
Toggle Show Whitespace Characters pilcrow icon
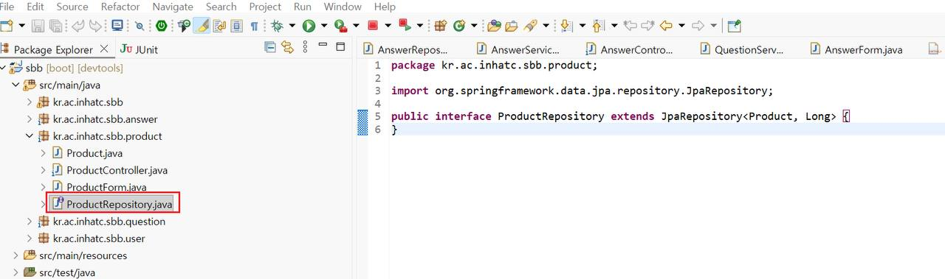pyautogui.click(x=254, y=26)
